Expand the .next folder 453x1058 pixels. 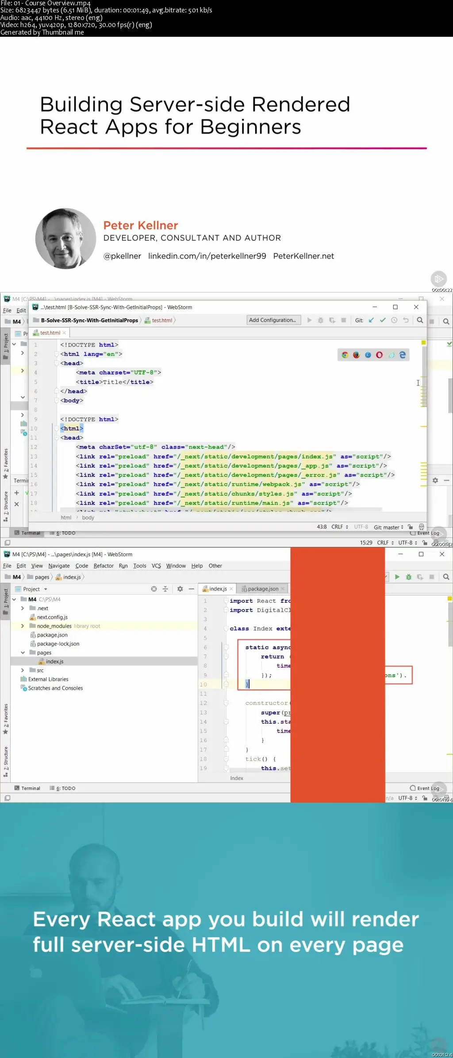(23, 608)
